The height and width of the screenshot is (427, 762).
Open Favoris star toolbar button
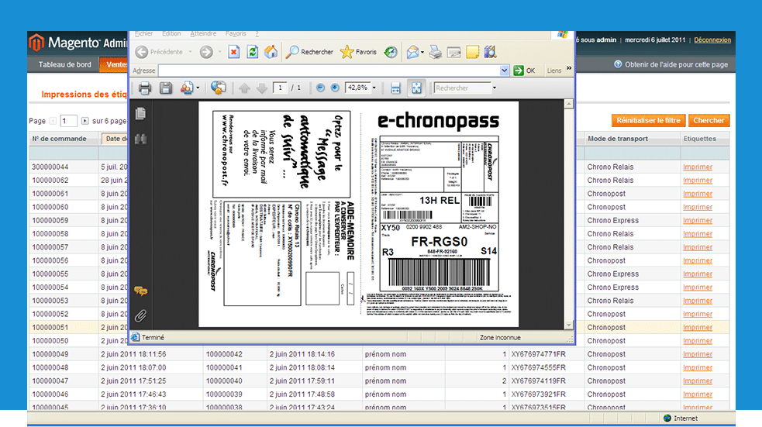(x=358, y=52)
